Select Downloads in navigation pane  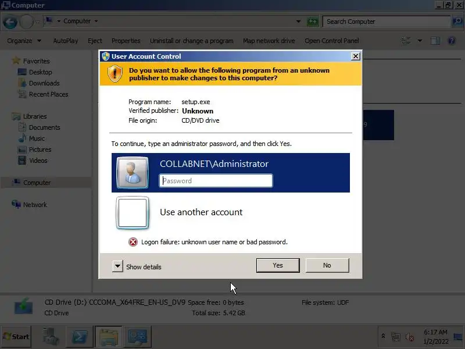coord(44,83)
